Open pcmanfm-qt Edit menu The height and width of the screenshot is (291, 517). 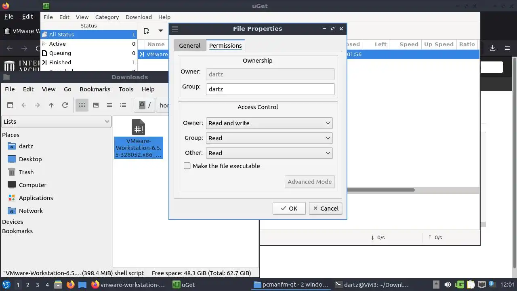tap(28, 89)
